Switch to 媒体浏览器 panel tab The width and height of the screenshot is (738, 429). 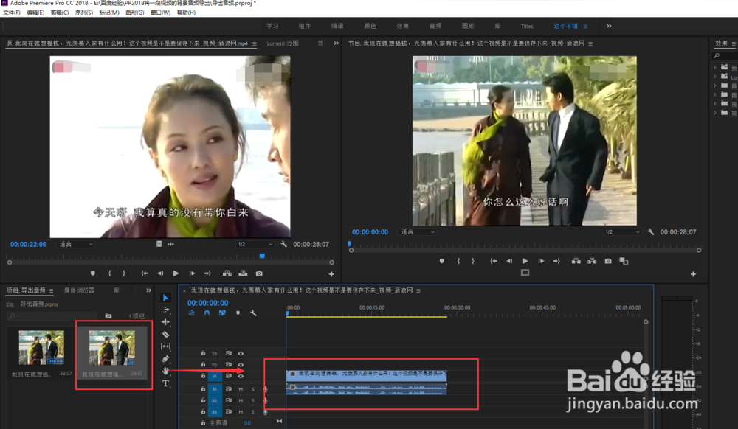tap(79, 290)
